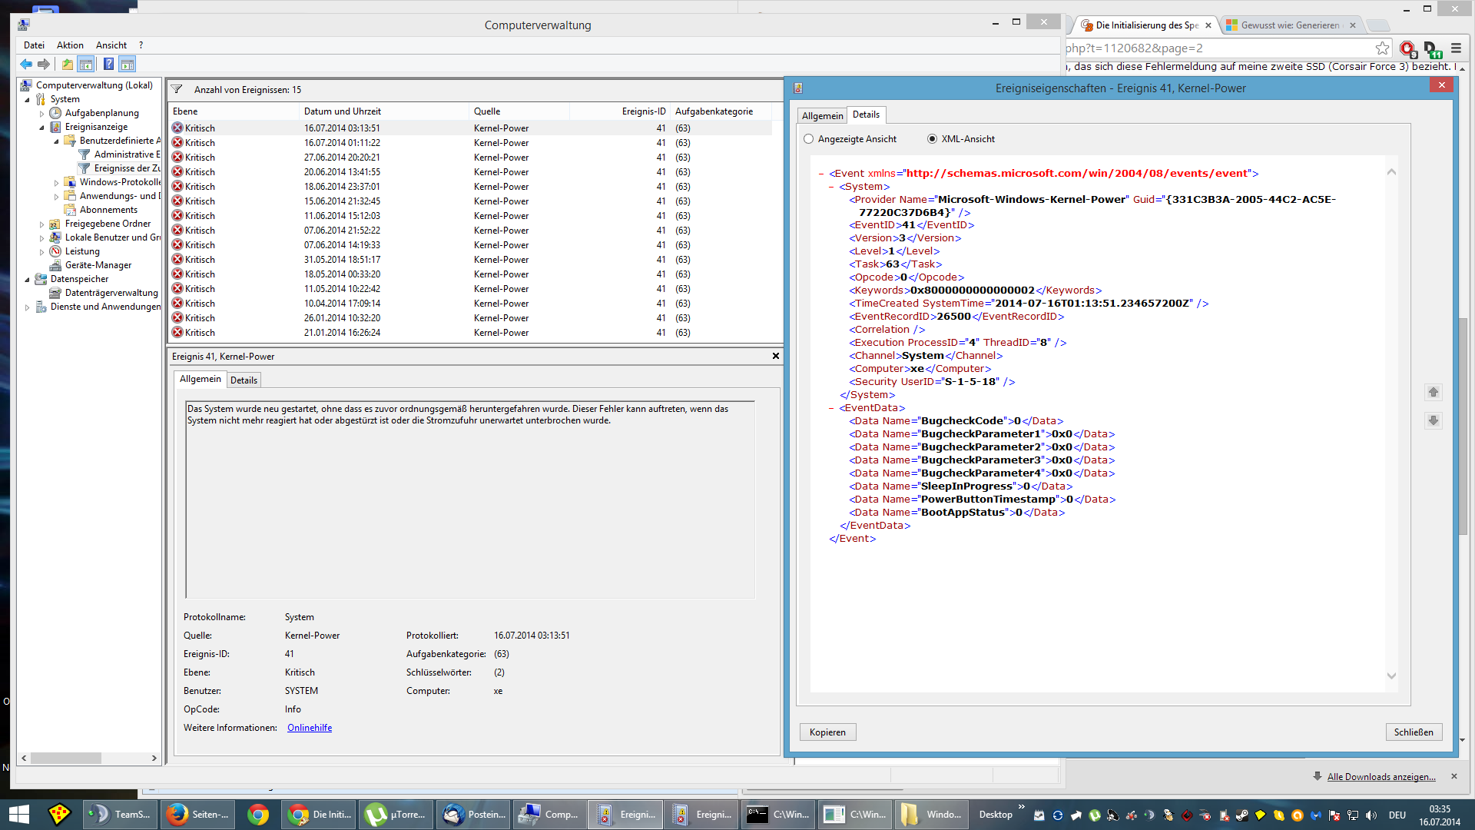Open the Aktion menu

pos(70,45)
